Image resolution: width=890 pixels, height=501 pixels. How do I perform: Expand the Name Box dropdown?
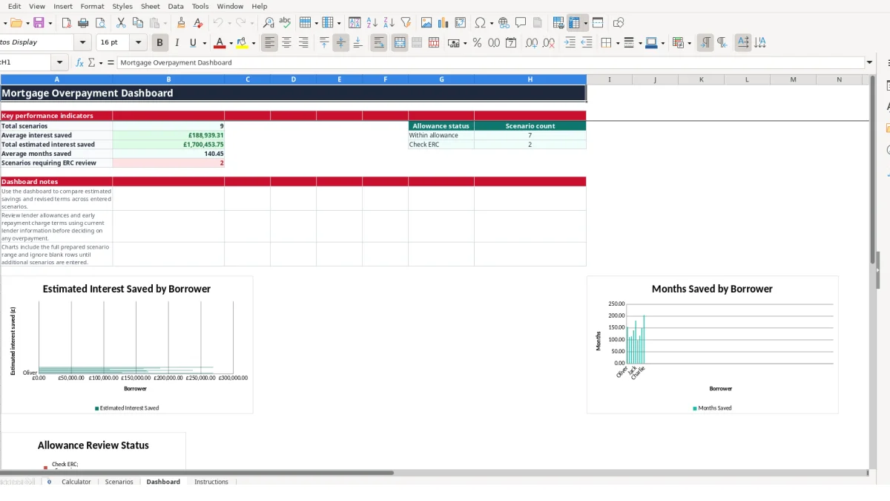point(59,63)
